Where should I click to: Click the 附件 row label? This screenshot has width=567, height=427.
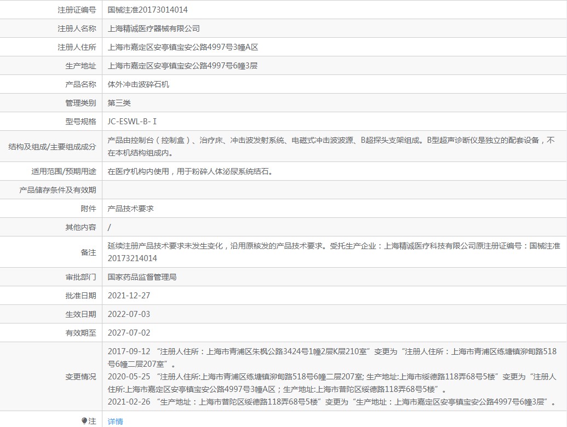click(89, 209)
